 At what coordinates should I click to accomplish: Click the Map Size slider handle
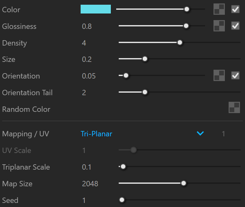tap(184, 183)
